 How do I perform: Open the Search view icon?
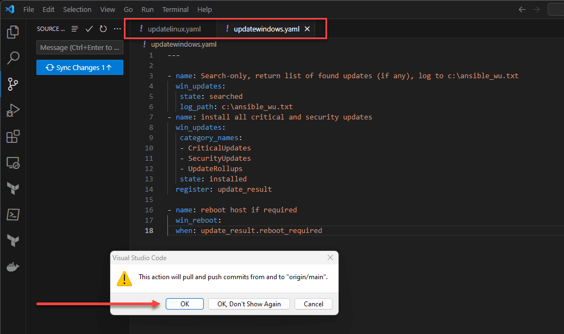(12, 58)
